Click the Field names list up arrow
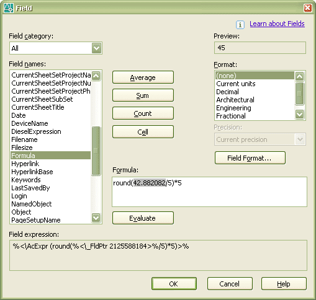Viewport: 316px width, 300px height. point(96,76)
